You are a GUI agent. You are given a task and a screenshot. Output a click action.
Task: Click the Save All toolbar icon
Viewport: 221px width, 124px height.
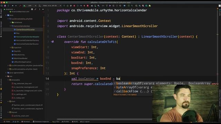(x=5, y=6)
